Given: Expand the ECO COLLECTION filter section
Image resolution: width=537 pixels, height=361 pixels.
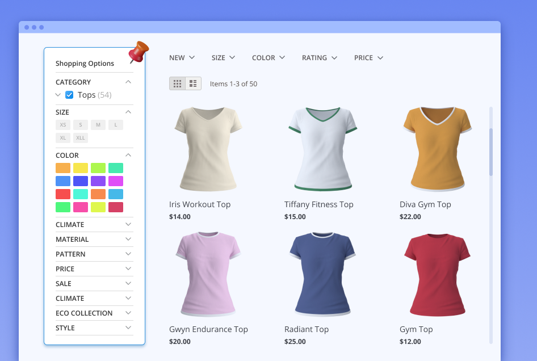Looking at the screenshot, I should tap(94, 313).
